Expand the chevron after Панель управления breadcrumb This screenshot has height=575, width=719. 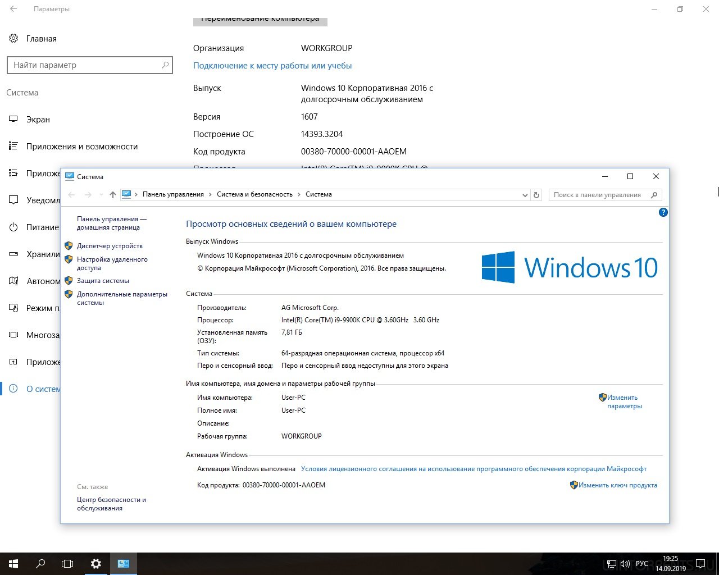coord(211,194)
